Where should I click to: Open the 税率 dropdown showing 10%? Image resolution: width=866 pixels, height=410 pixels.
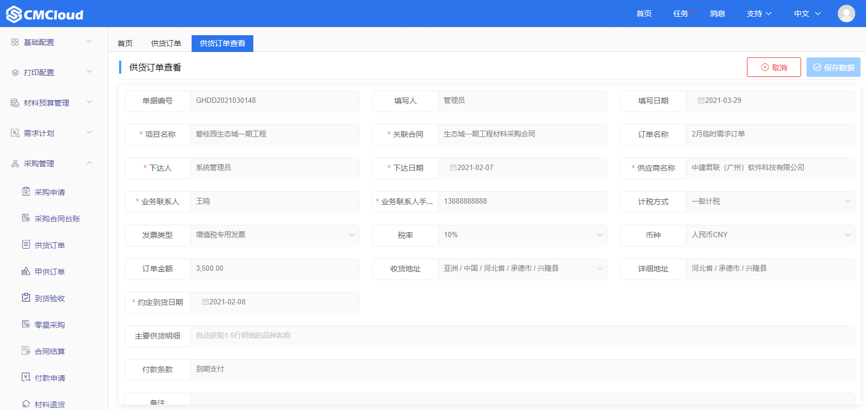pyautogui.click(x=522, y=235)
